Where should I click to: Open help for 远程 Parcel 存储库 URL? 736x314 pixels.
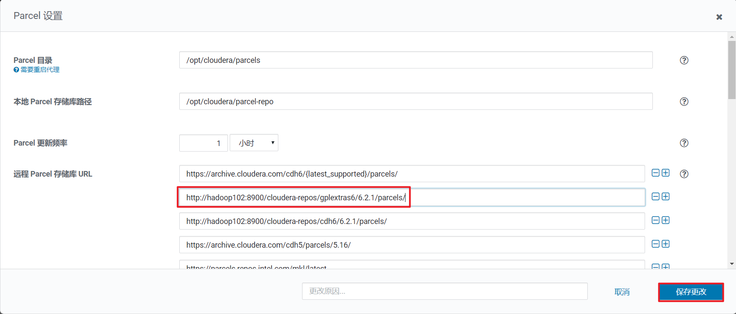click(x=684, y=174)
